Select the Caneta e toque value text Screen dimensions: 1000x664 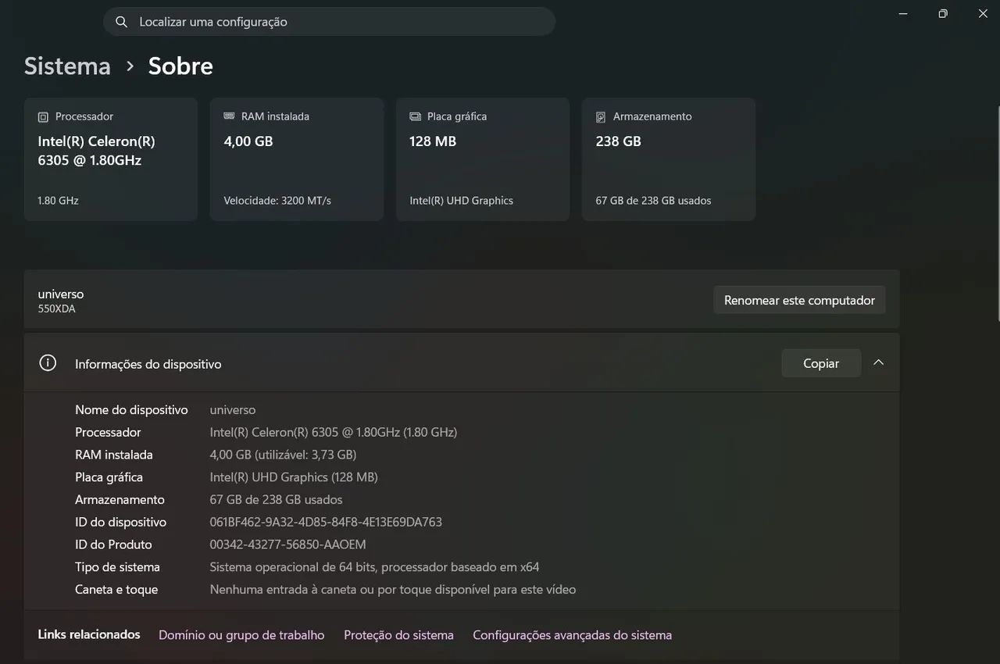point(393,590)
